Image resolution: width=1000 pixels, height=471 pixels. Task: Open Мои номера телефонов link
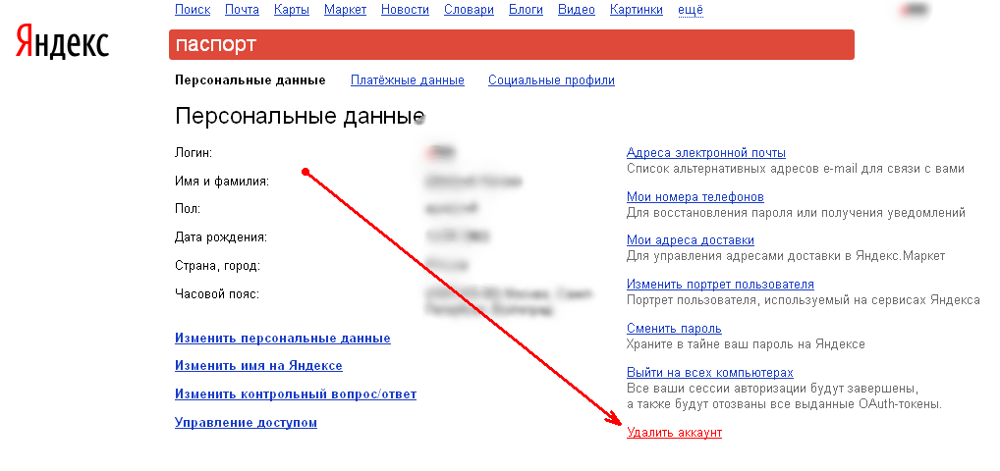pos(695,197)
